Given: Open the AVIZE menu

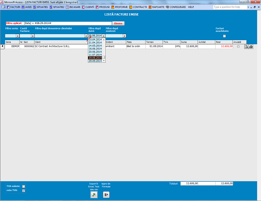Looking at the screenshot, I should coord(27,7).
